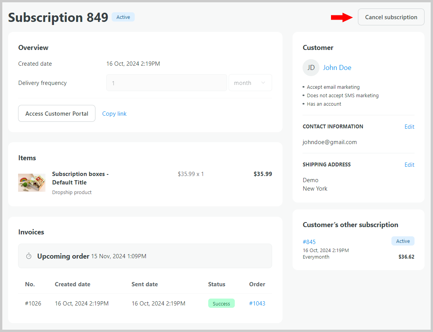Click the delivery frequency number field
433x332 pixels.
(166, 83)
